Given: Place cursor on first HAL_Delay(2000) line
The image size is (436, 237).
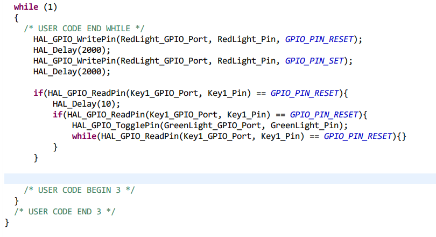Looking at the screenshot, I should pos(71,50).
